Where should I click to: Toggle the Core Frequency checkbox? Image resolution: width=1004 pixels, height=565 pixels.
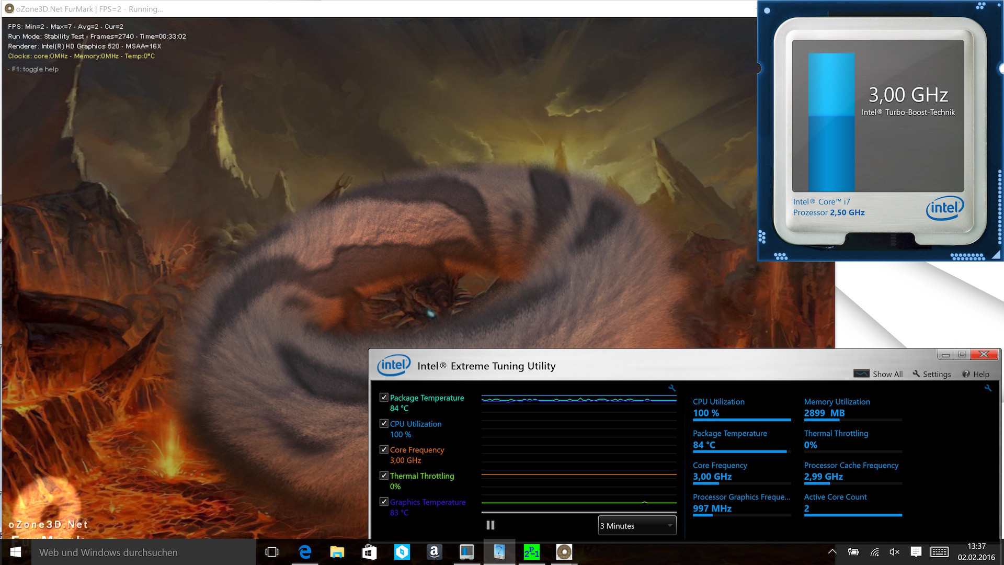[x=384, y=449]
